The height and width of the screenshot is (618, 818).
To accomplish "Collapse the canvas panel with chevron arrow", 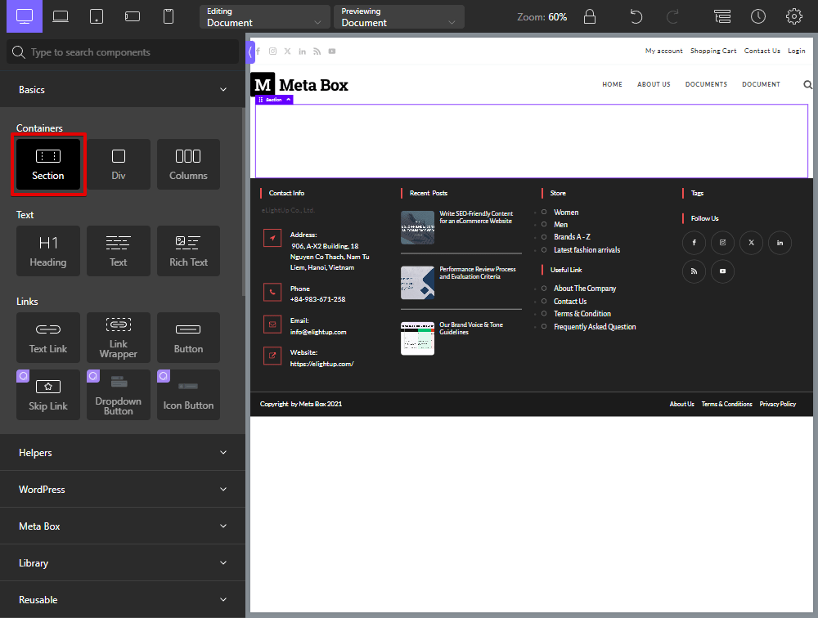I will (x=251, y=51).
